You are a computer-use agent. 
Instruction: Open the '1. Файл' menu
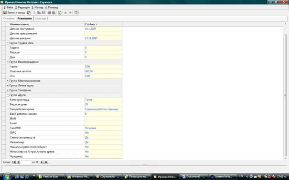pyautogui.click(x=8, y=7)
